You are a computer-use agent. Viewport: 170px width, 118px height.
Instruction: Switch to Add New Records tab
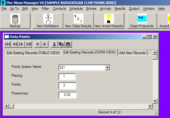[132, 53]
